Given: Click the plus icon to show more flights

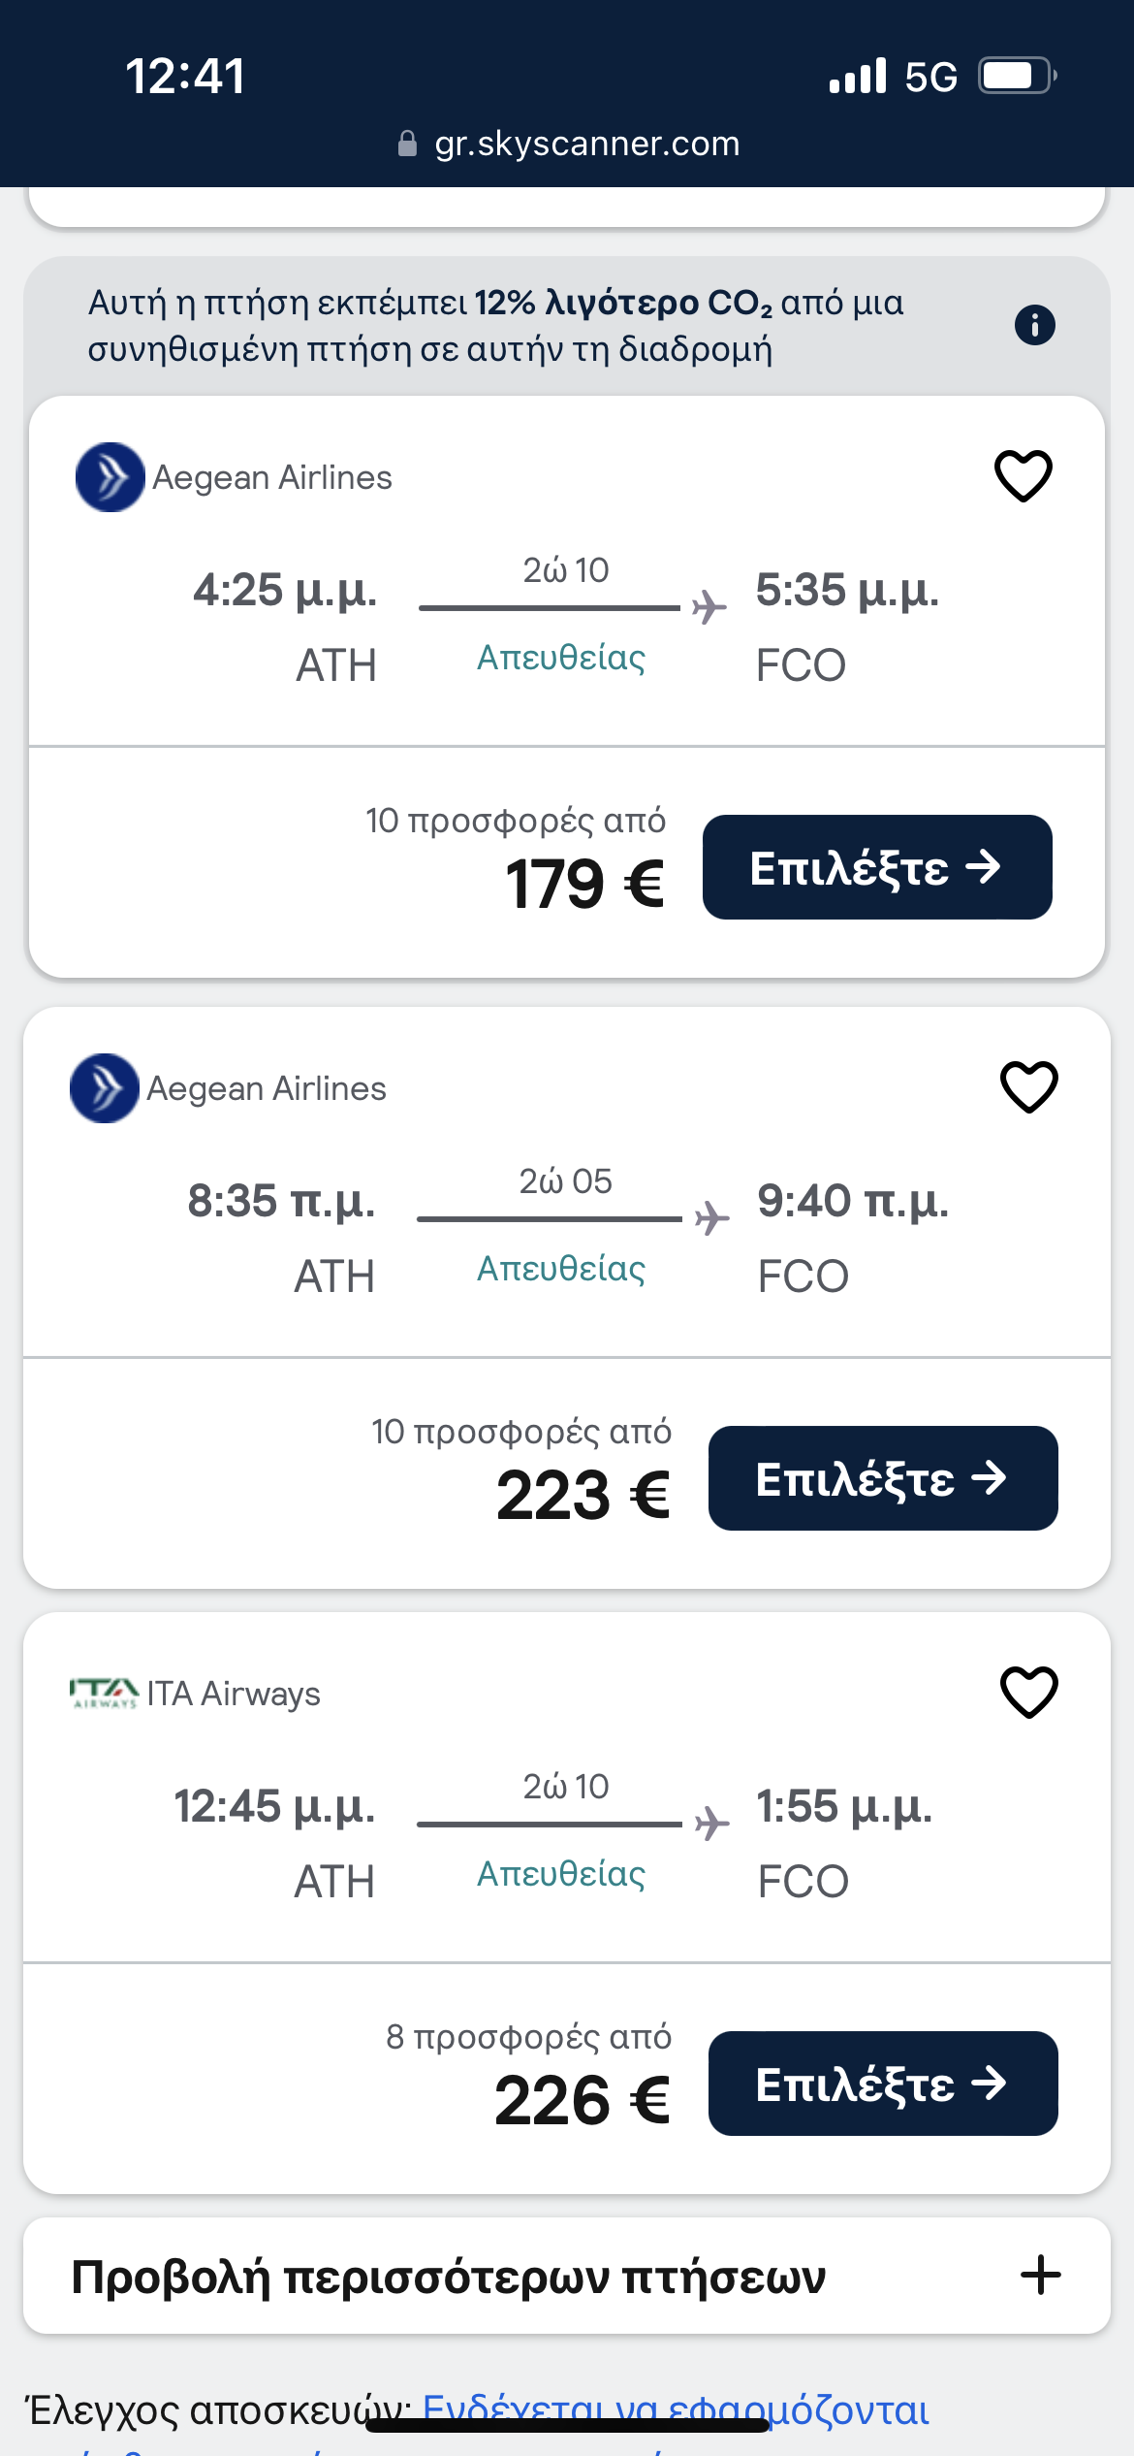Looking at the screenshot, I should coord(1041,2276).
